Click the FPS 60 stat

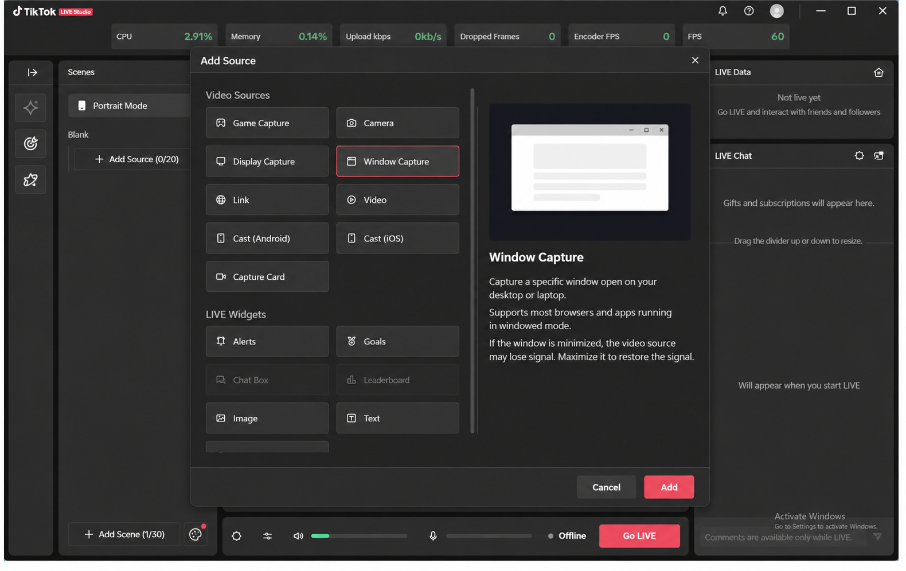[x=736, y=36]
